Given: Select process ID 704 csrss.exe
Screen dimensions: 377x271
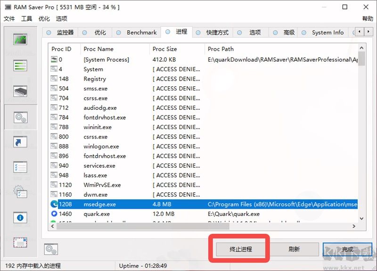Looking at the screenshot, I should 64,98.
